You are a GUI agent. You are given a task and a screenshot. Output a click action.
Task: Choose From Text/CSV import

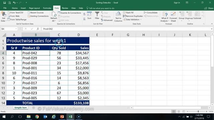coord(15,13)
